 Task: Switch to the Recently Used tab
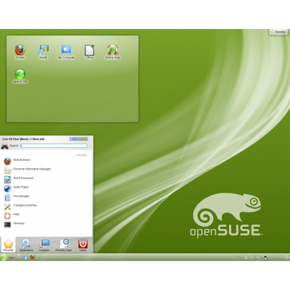coord(64,245)
